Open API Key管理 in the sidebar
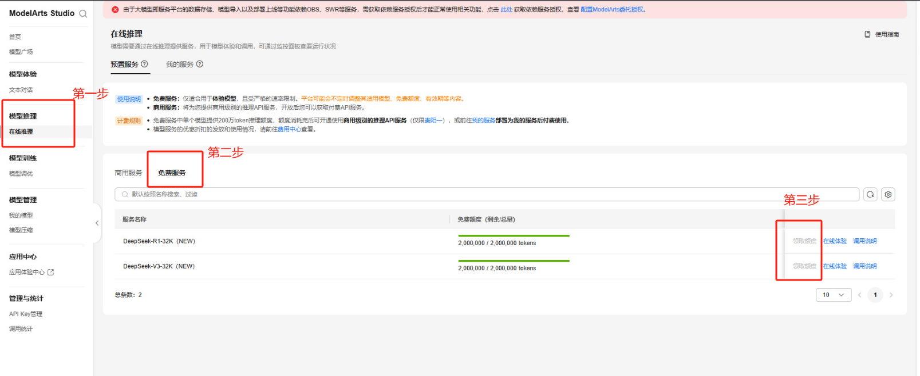Screen dimensions: 920x376 point(26,314)
